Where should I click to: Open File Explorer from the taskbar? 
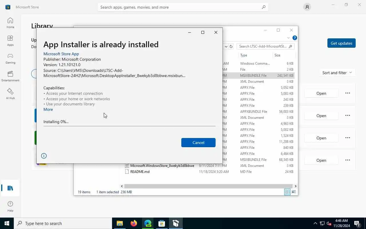click(120, 223)
